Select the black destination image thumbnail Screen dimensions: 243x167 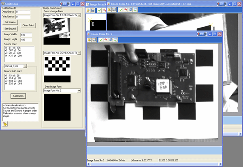[57, 107]
